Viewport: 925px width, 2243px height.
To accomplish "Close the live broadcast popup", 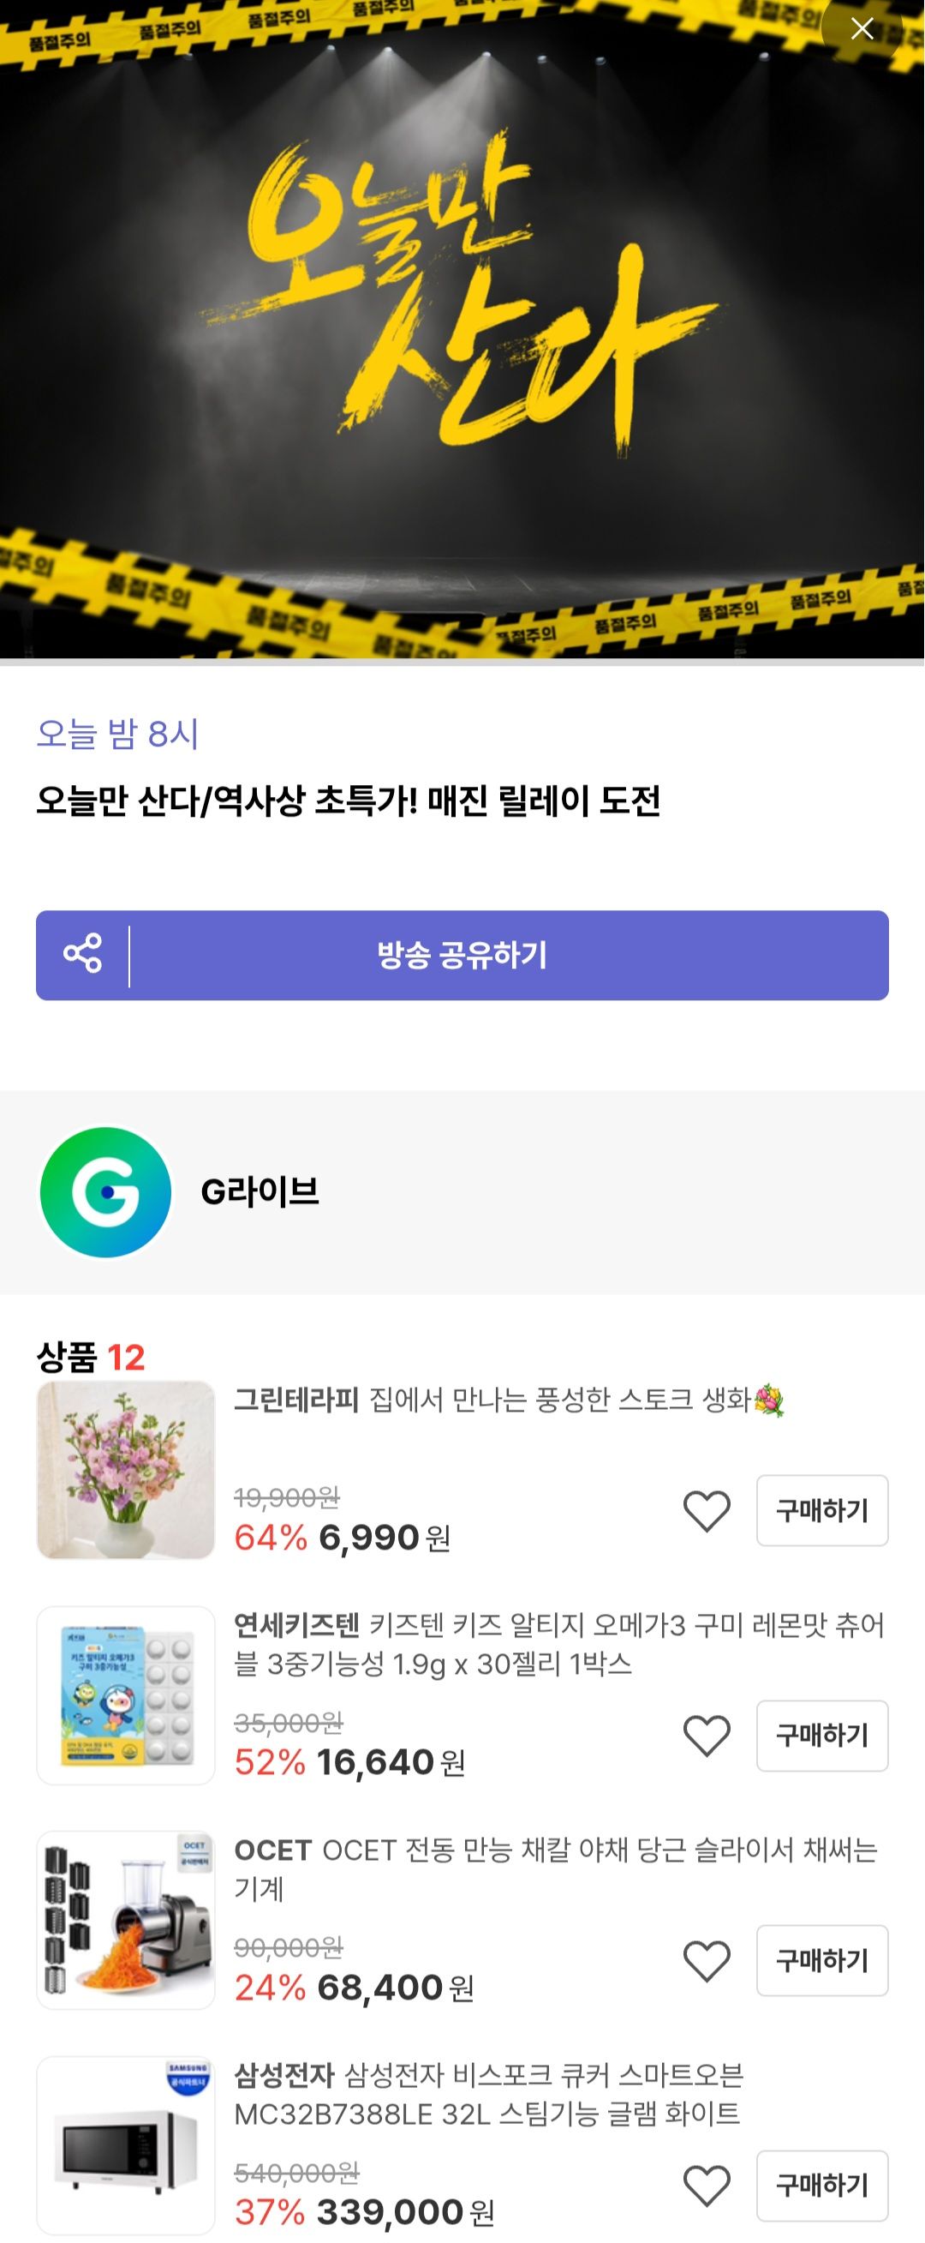I will (862, 29).
